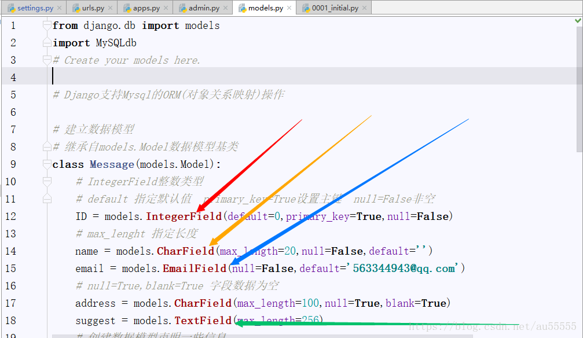Click the fold end marker at line 11
Image resolution: width=583 pixels, height=338 pixels.
point(47,199)
